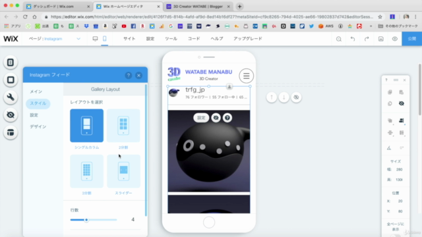The height and width of the screenshot is (237, 422).
Task: Click help question mark in toolbar panel
Action: [x=386, y=80]
